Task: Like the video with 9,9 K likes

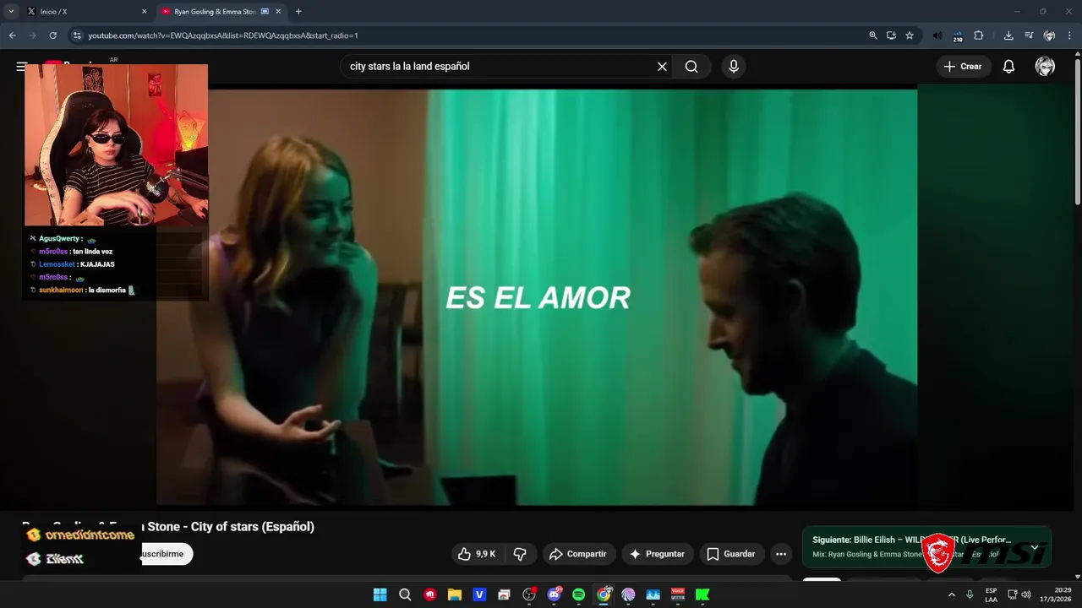Action: coord(477,554)
